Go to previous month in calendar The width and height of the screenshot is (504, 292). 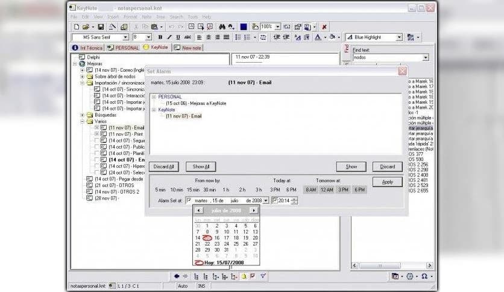click(198, 211)
